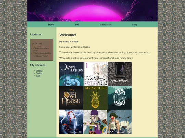185x138 pixels.
Task: Go to the Info page
Action: [x=77, y=25]
